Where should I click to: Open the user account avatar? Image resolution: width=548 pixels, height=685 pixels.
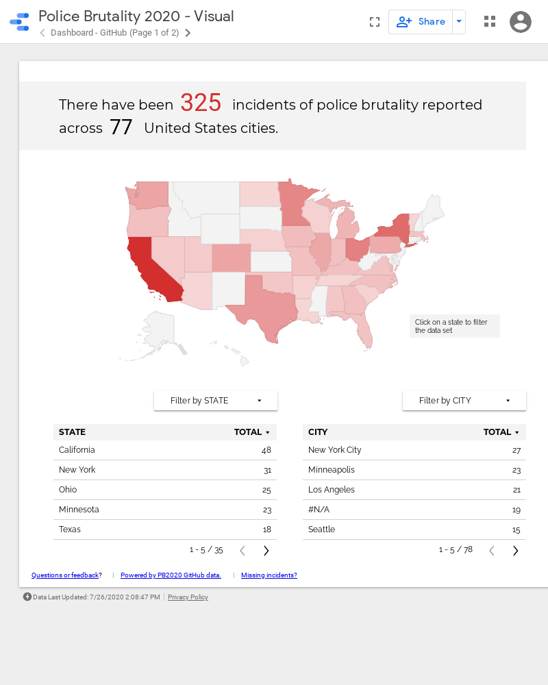click(521, 22)
